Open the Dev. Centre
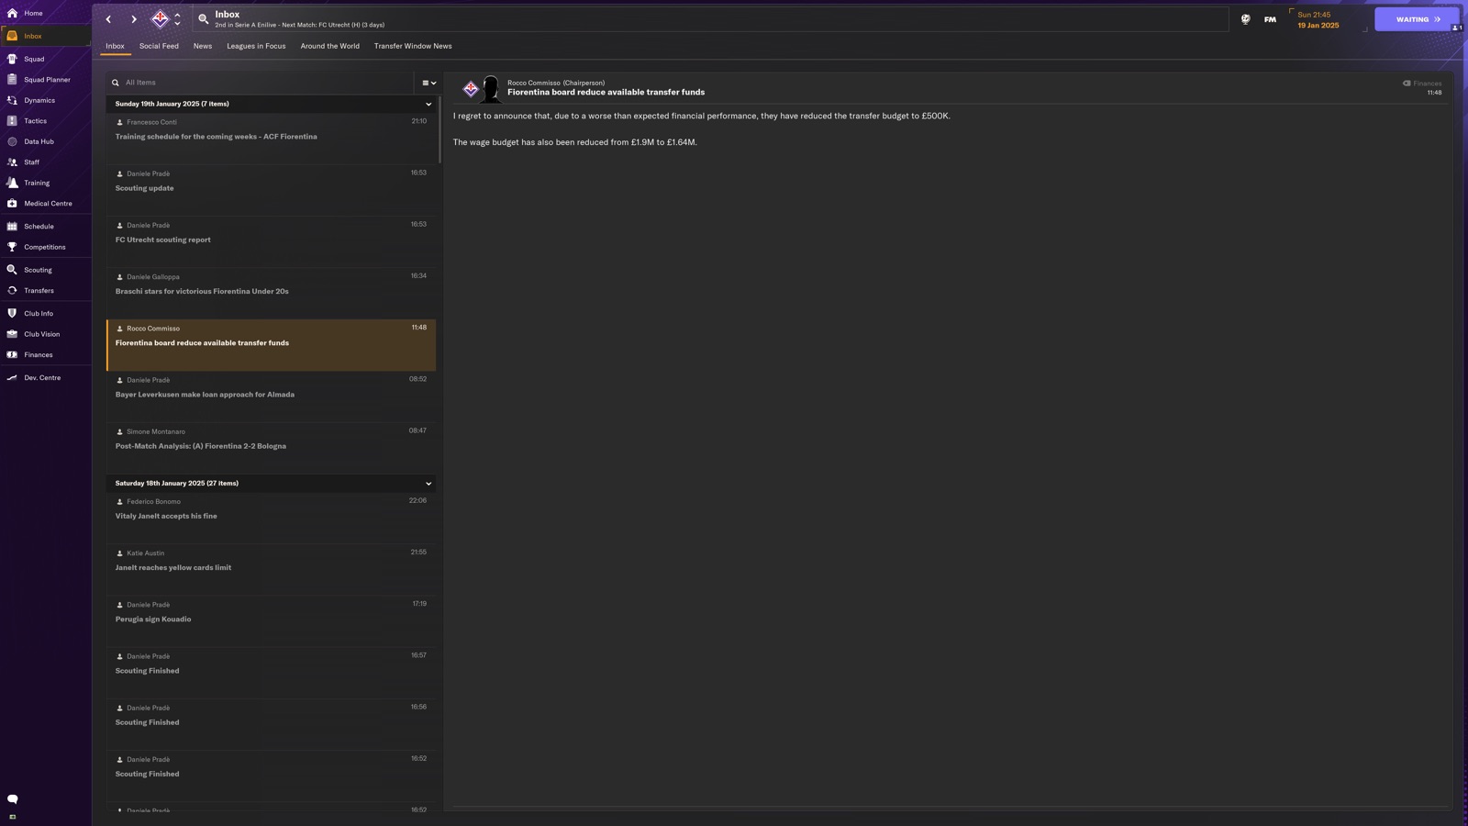This screenshot has width=1468, height=826. coord(46,378)
